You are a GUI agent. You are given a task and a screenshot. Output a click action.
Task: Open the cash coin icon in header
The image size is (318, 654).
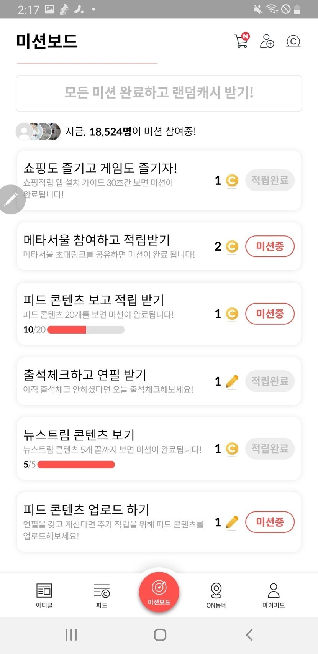293,41
